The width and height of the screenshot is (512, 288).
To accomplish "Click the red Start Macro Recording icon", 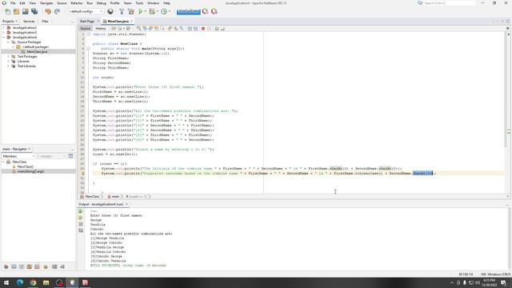I will pos(203,29).
